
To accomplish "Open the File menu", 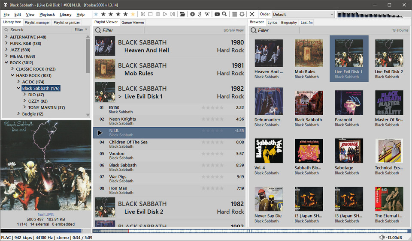I will tap(6, 15).
